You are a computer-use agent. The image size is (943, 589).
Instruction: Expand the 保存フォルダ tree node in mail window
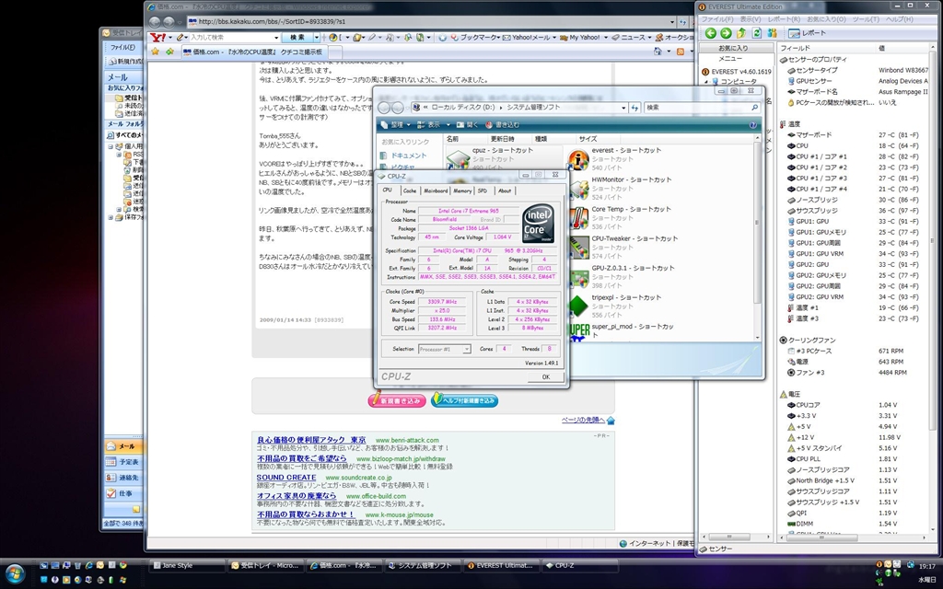(x=111, y=217)
